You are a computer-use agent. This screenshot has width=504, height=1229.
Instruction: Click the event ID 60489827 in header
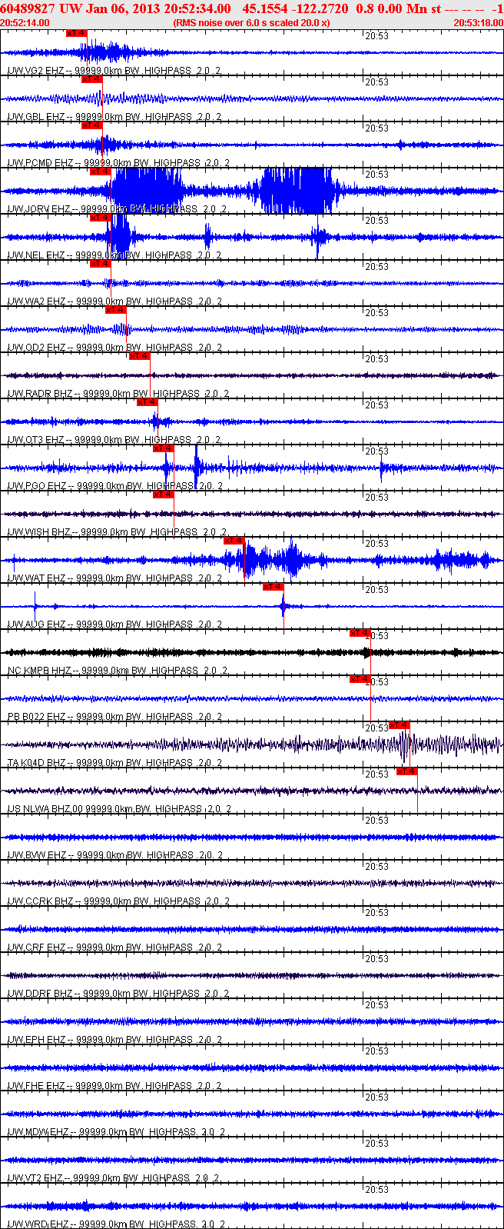28,8
